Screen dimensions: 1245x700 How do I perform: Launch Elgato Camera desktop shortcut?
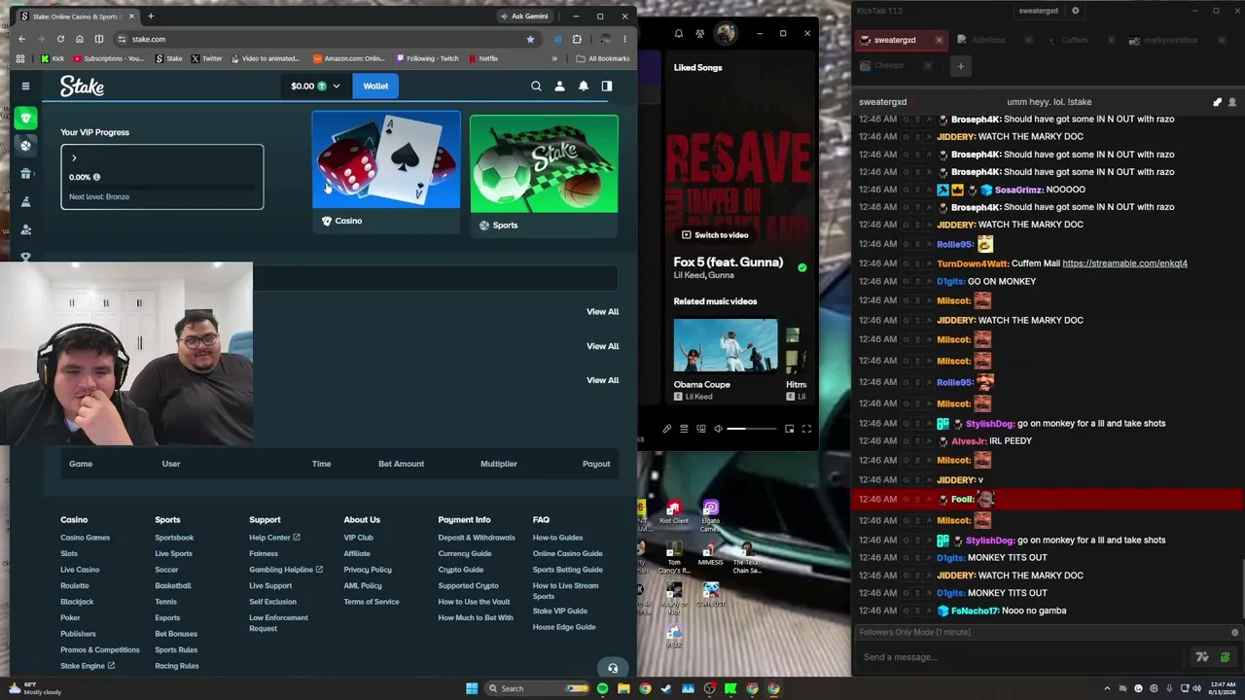tap(711, 515)
